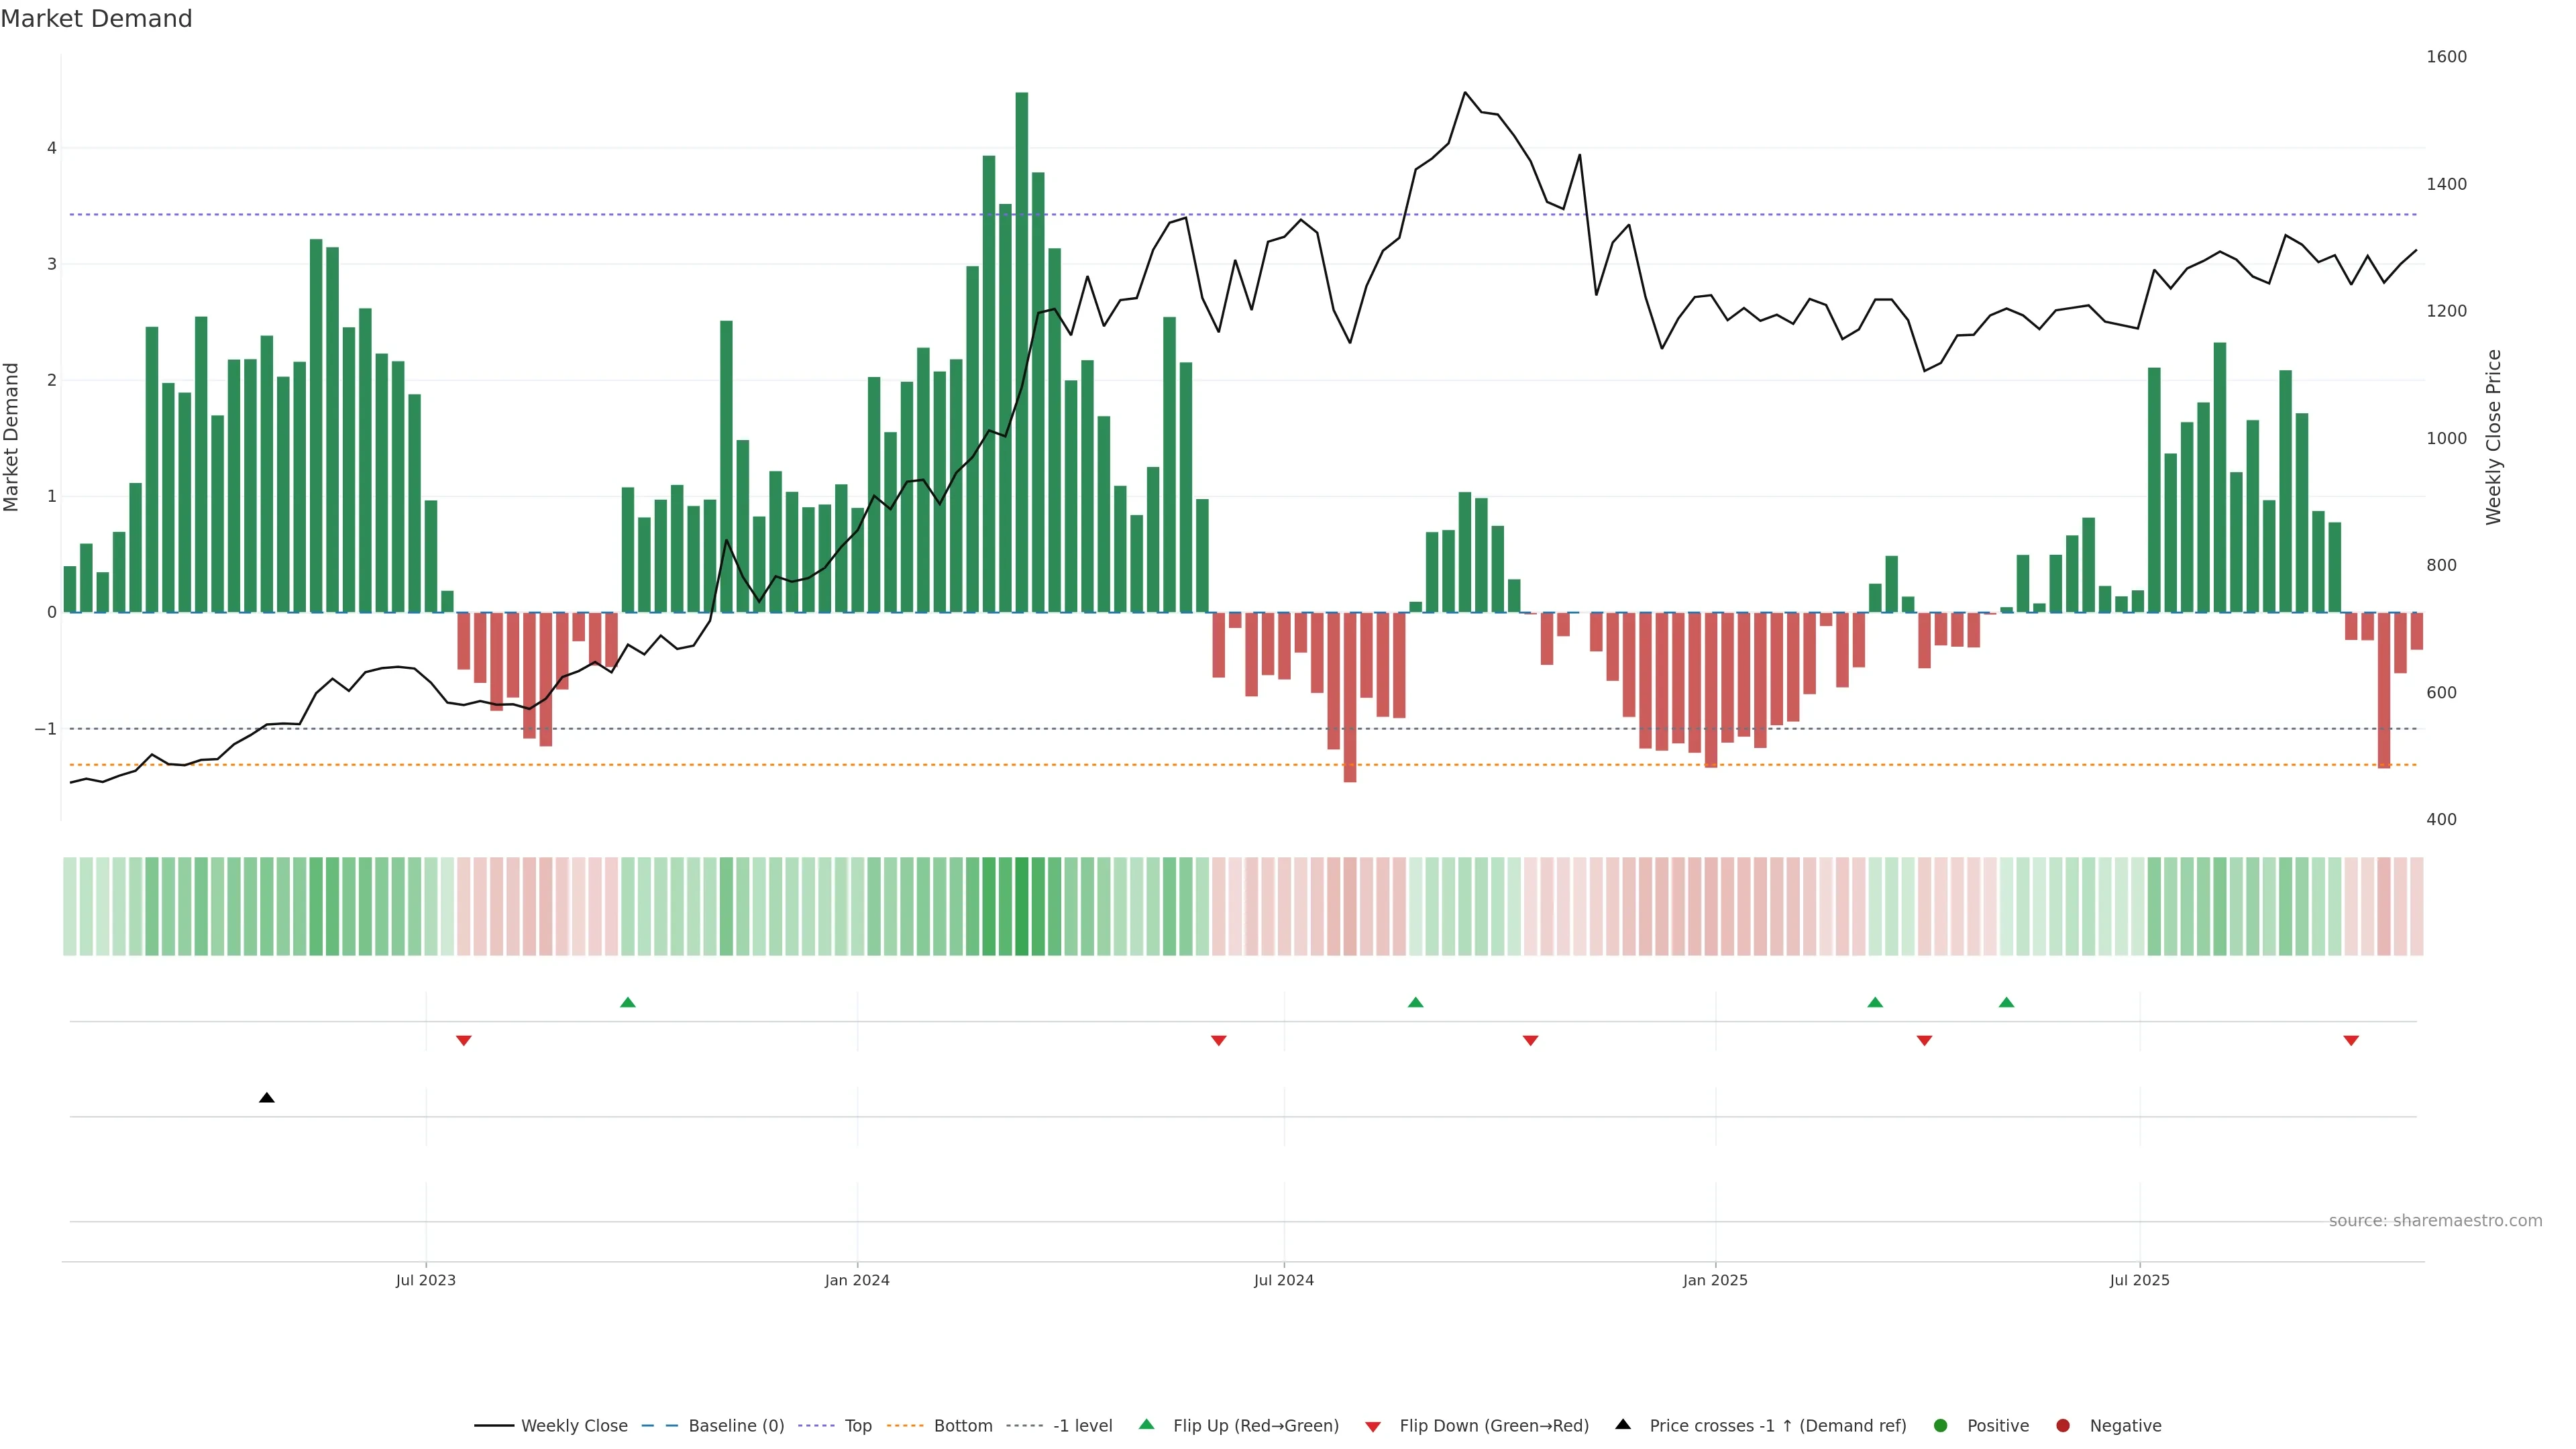This screenshot has height=1449, width=2576.
Task: Click the red Flip Down marker just before Jul 2024
Action: 1218,1041
